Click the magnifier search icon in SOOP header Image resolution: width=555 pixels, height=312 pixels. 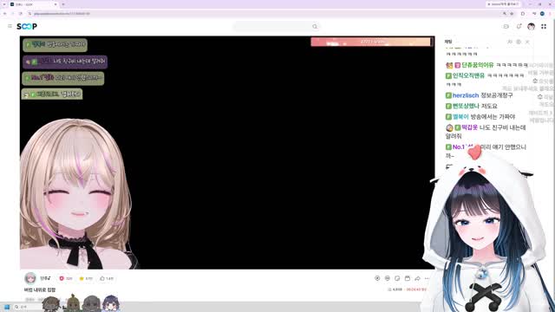tap(315, 27)
